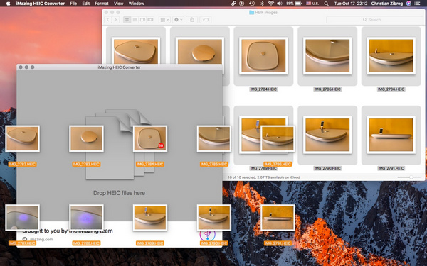Click the IMG_2784.HEIC file name in Finder

[x=263, y=89]
